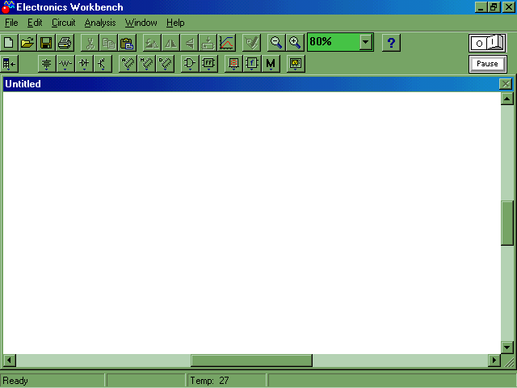The image size is (517, 388).
Task: Open the Analog ICs parts bin
Action: tap(128, 64)
